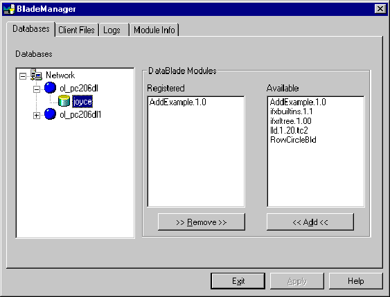Image resolution: width=390 pixels, height=297 pixels.
Task: Click the BladeManager title bar icon
Action: [x=9, y=9]
